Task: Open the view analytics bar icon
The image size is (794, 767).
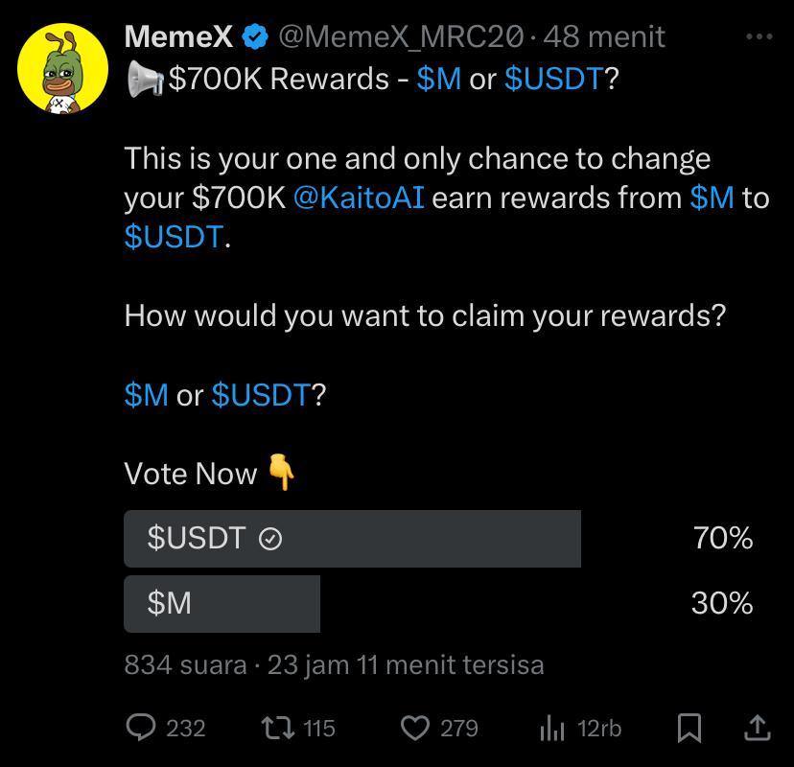Action: coord(551,729)
